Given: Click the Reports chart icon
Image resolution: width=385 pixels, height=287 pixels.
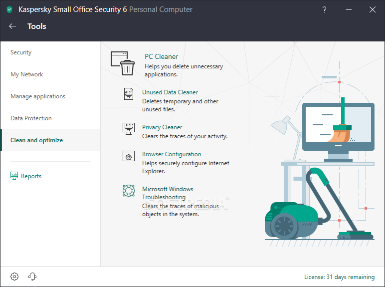Looking at the screenshot, I should (14, 176).
